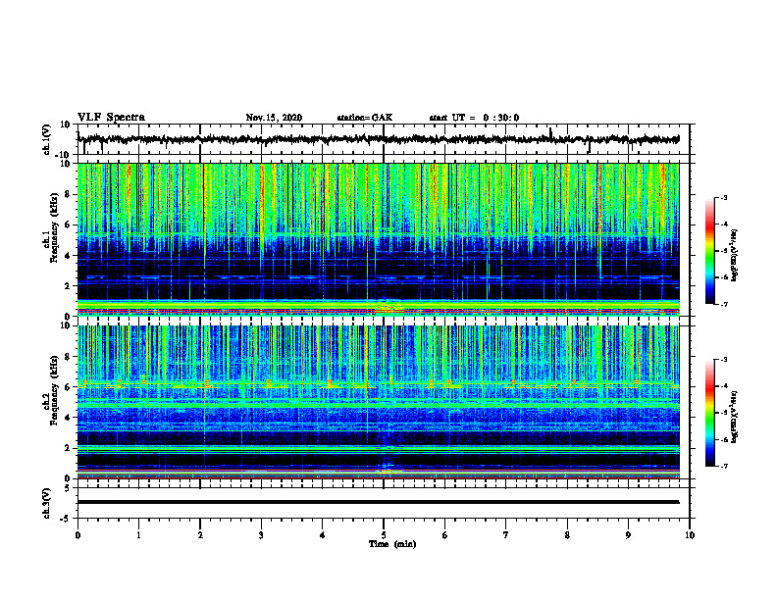Screen dimensions: 777x600
Task: Click the ch.1 spectrogram low-frequency disturbance near 5 min
Action: pos(388,307)
